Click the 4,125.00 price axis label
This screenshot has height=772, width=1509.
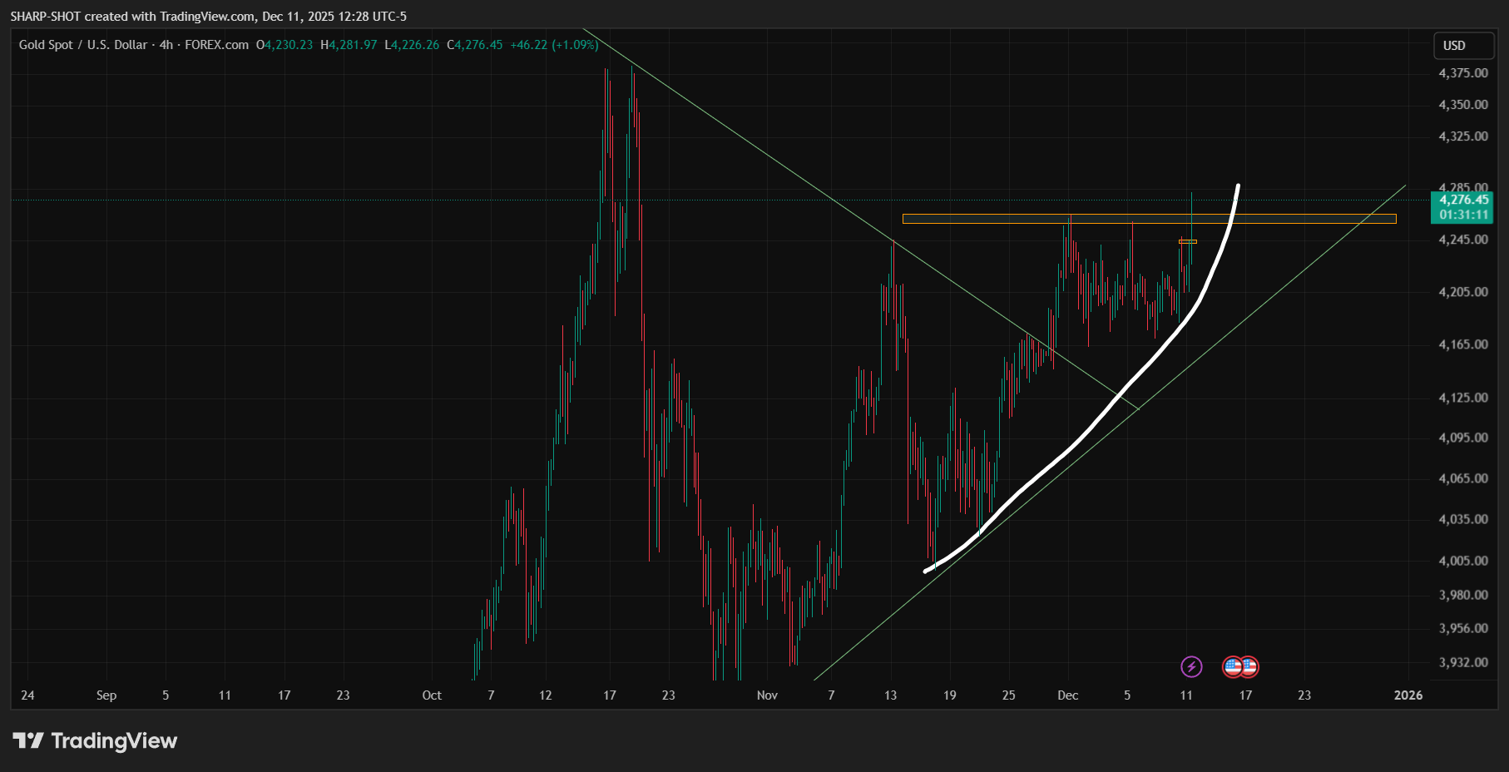[1463, 398]
